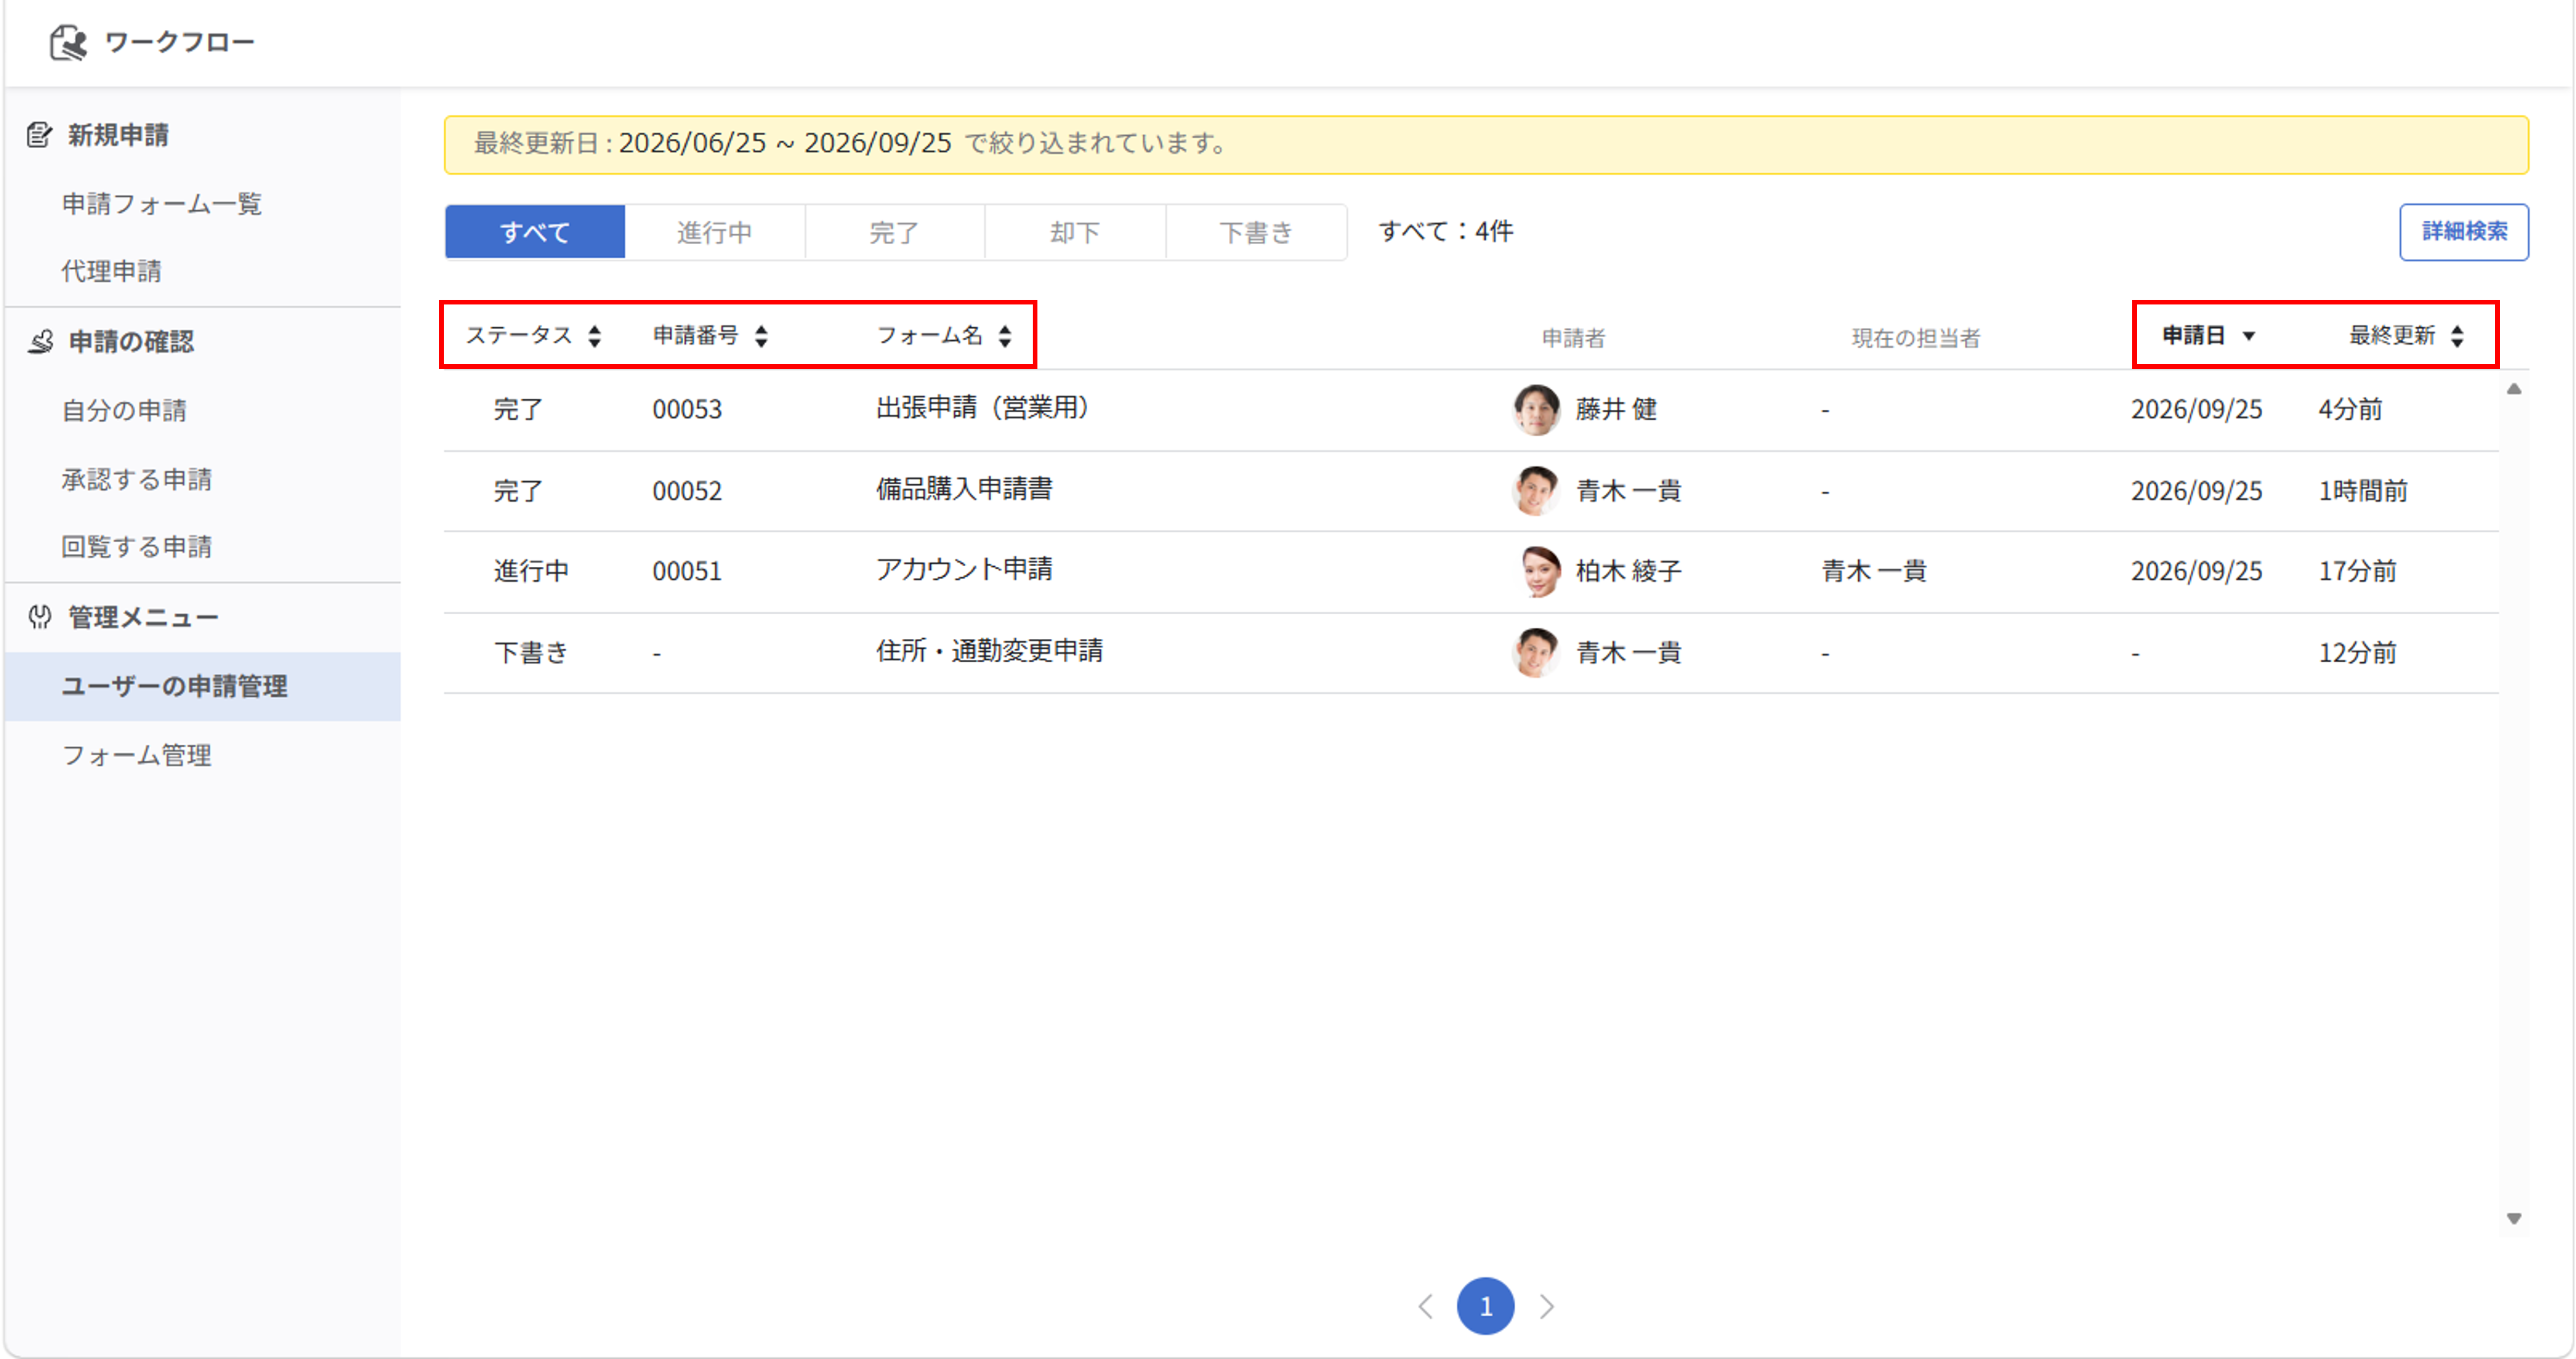Click the 新規申請 pencil icon

pyautogui.click(x=39, y=134)
